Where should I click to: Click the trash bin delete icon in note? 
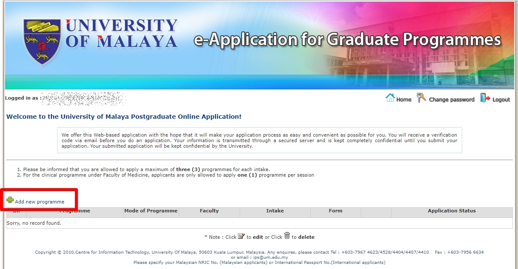(287, 235)
